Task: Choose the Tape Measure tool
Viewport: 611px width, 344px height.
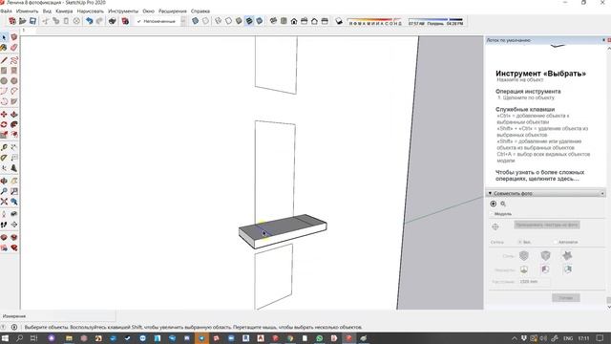Action: pos(4,147)
